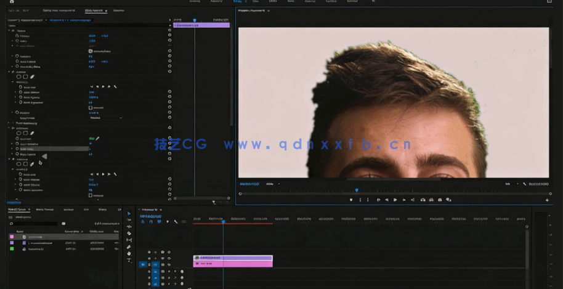This screenshot has height=289, width=563.
Task: Select the purple video clip in the timeline
Action: coord(233,258)
